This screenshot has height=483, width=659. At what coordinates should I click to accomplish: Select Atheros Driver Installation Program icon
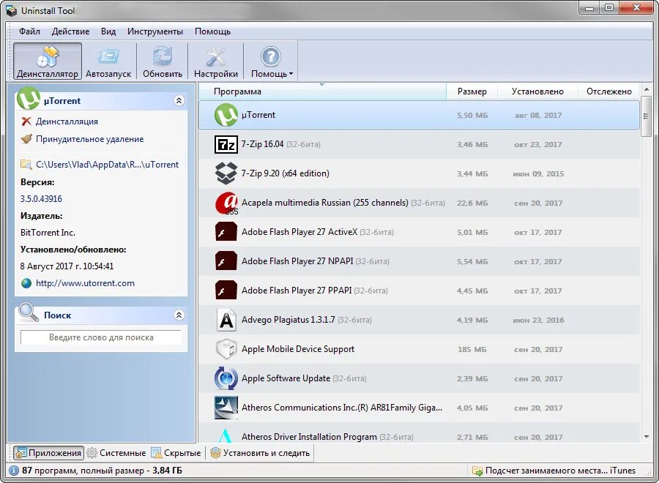pos(226,435)
